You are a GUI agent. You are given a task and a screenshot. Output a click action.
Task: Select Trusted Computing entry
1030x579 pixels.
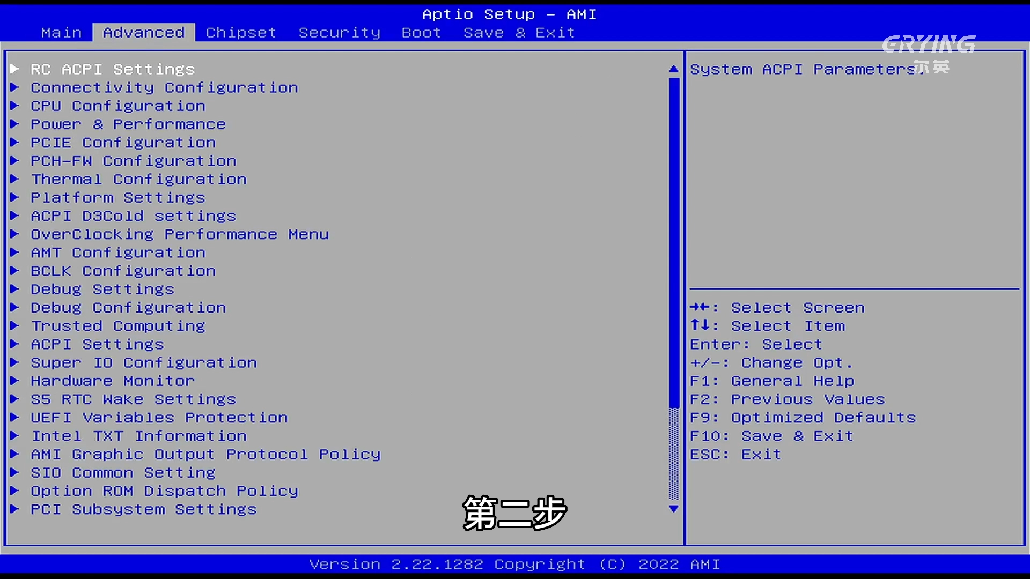pyautogui.click(x=118, y=326)
